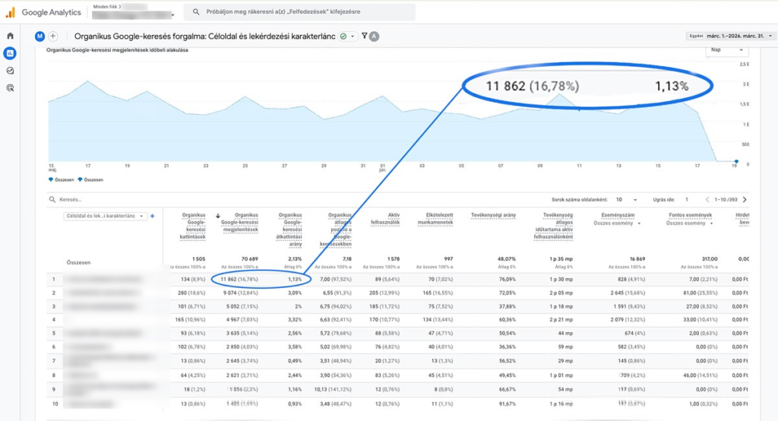
Task: Click the Keresés table search field
Action: pos(70,200)
